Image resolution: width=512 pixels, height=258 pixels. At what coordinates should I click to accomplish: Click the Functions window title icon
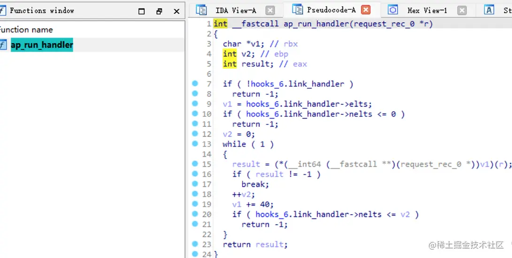click(x=3, y=11)
